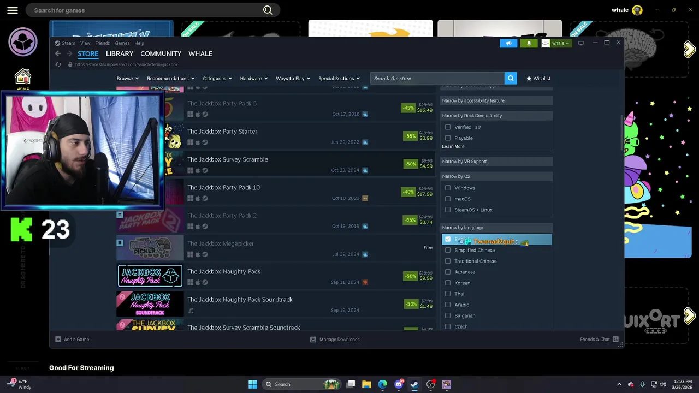Check the SteamOS + Linux filter
Viewport: 699px width, 393px height.
[x=448, y=210]
